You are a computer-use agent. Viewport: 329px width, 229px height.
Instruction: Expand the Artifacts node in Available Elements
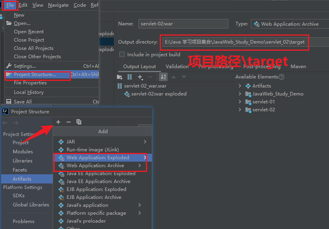point(240,86)
